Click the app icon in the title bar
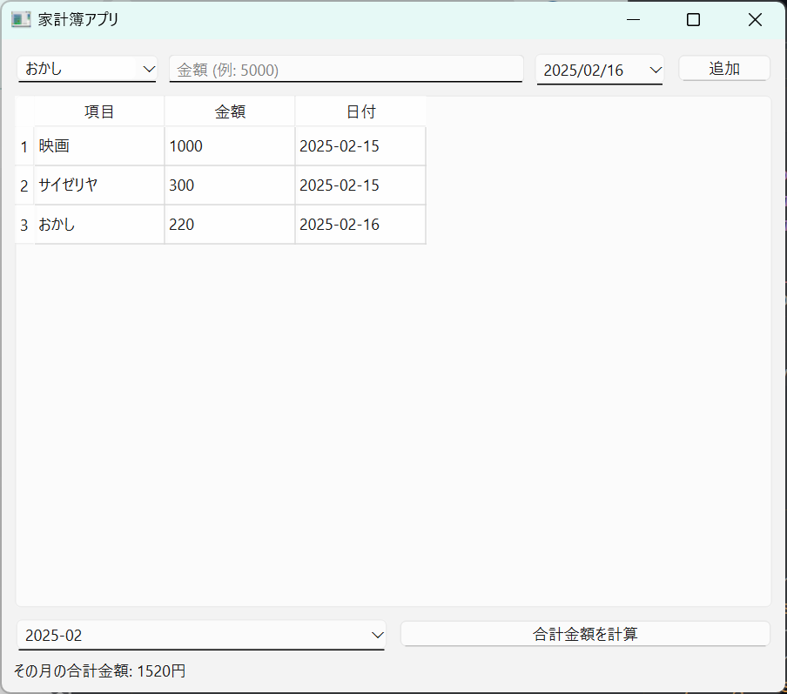This screenshot has height=694, width=787. [x=20, y=18]
